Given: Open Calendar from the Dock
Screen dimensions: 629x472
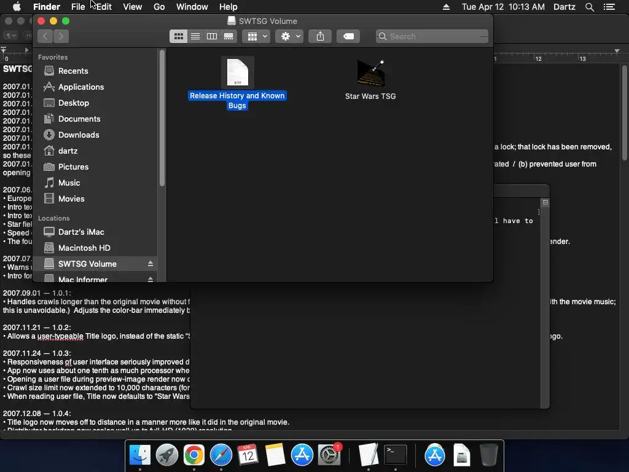Looking at the screenshot, I should [248, 455].
